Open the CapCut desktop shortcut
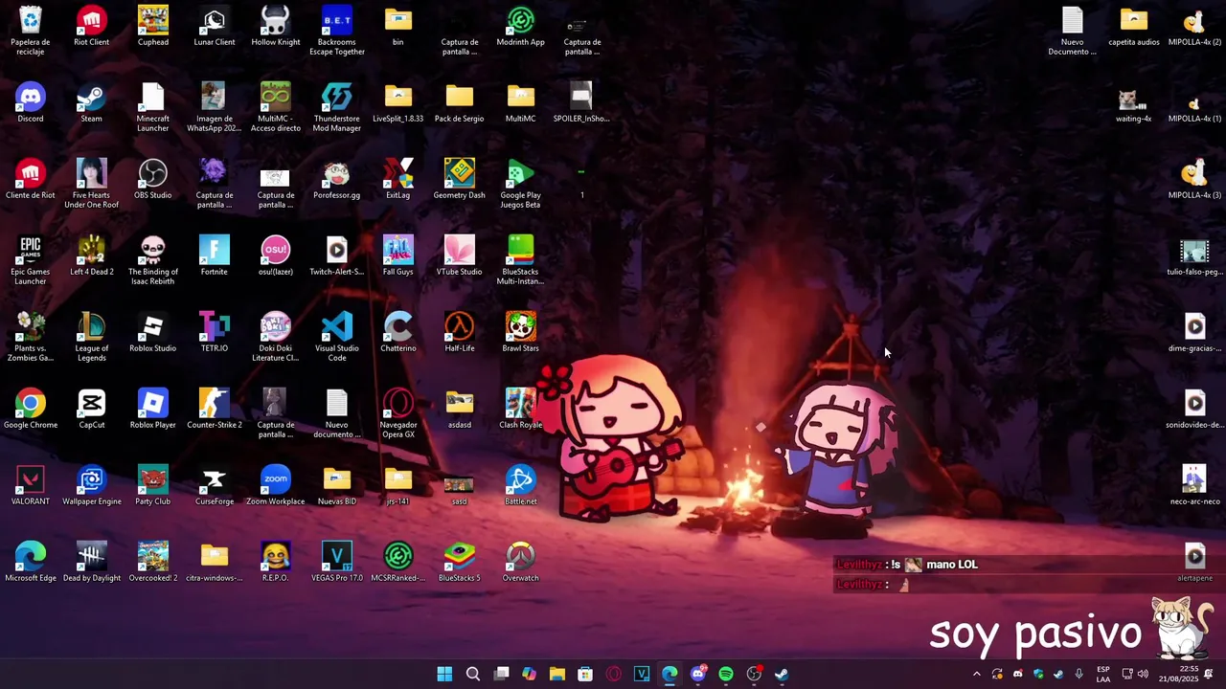 [x=92, y=410]
